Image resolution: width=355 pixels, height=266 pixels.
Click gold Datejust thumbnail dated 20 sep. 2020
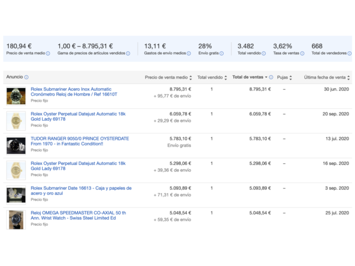(x=16, y=121)
